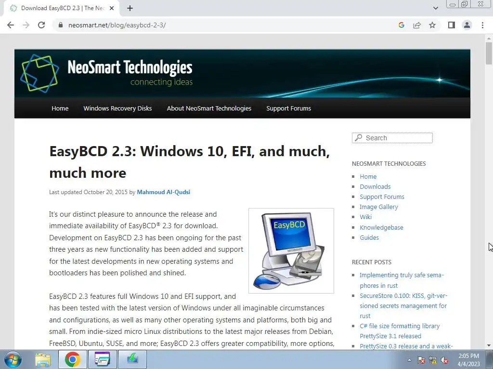Click the address bar URL

(117, 25)
